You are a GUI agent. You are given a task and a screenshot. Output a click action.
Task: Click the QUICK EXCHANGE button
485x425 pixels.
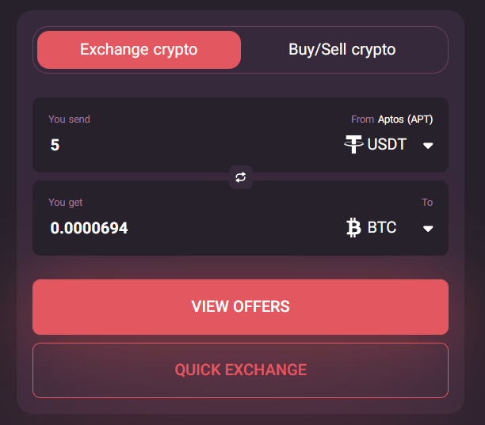[240, 370]
